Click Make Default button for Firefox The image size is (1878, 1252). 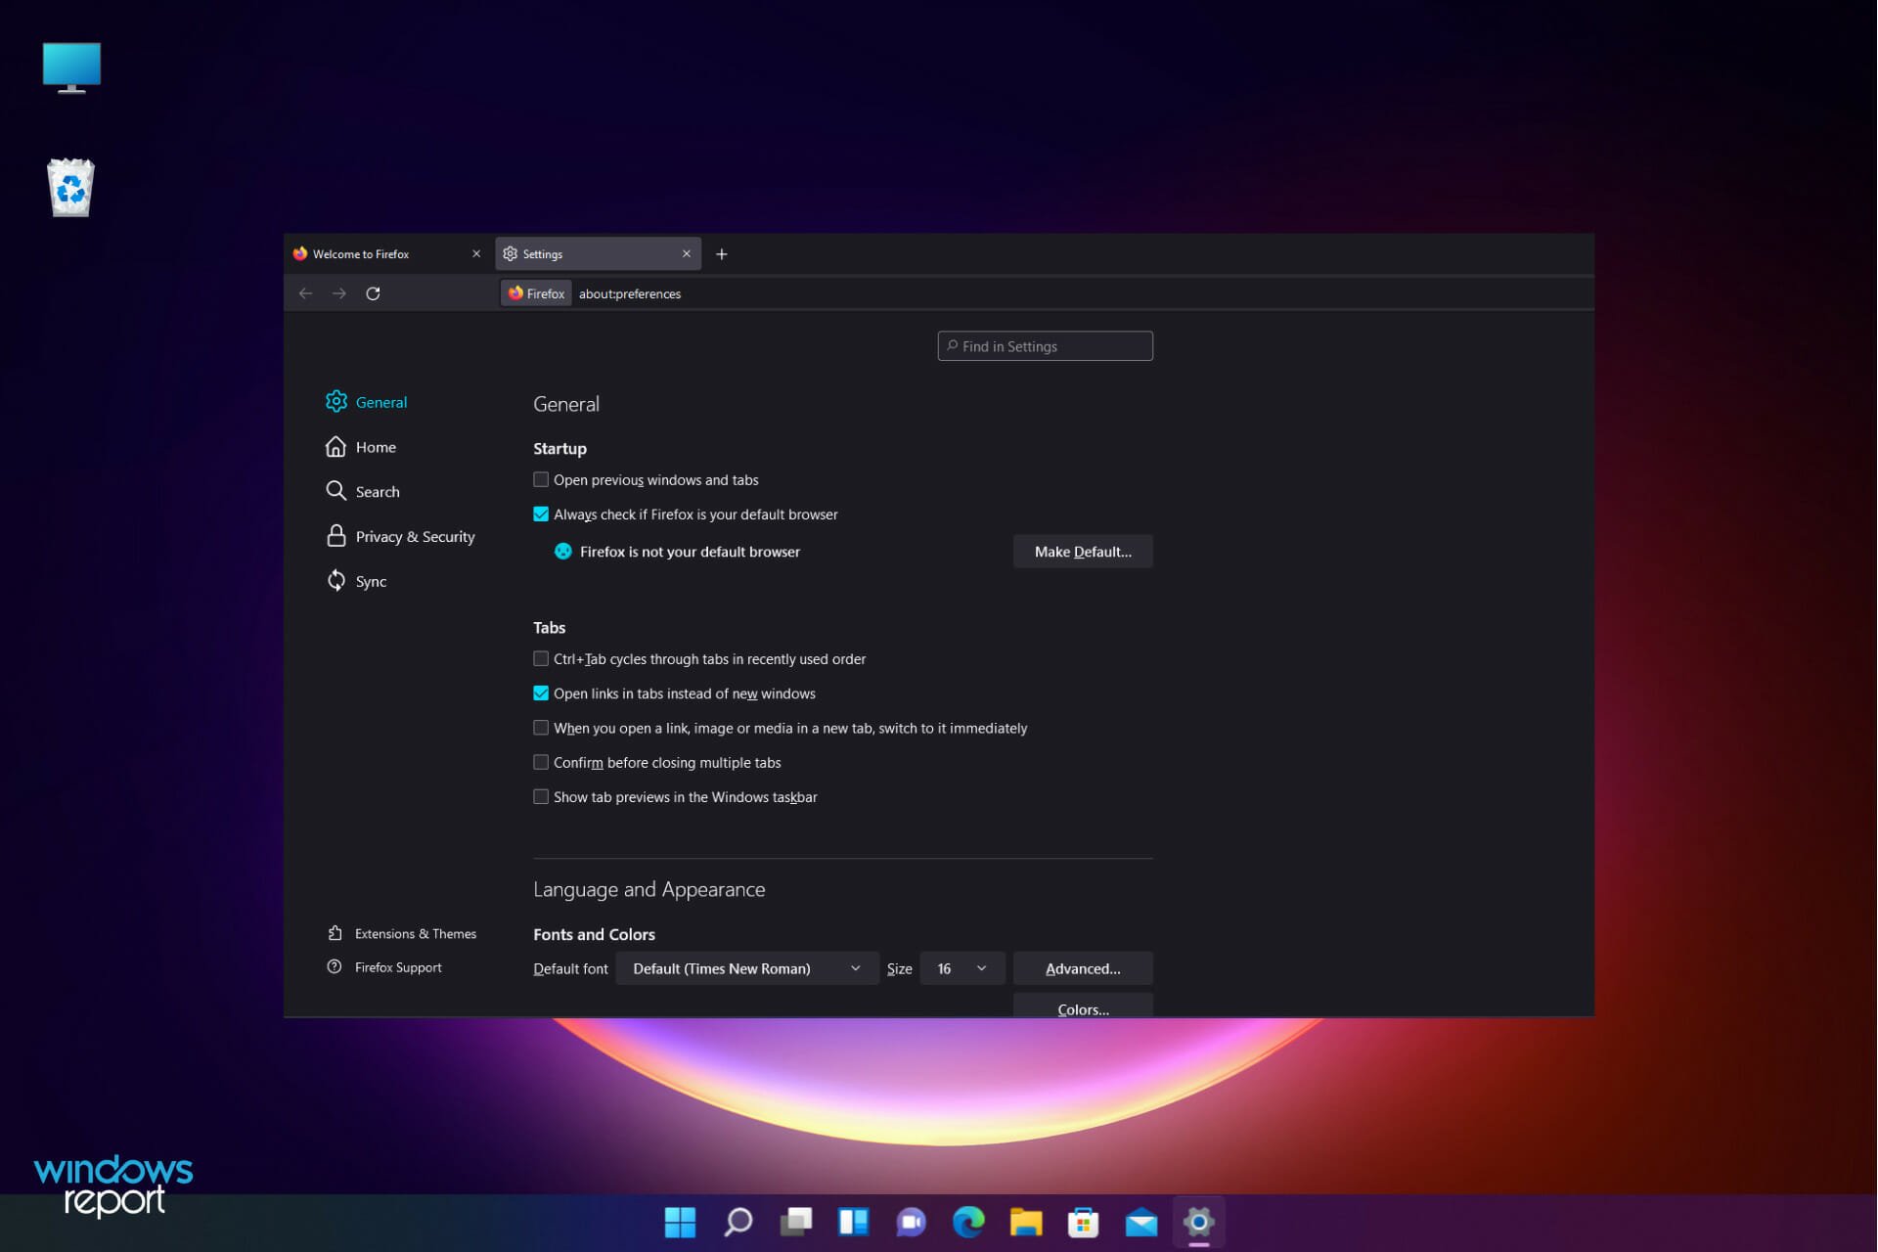click(1083, 551)
